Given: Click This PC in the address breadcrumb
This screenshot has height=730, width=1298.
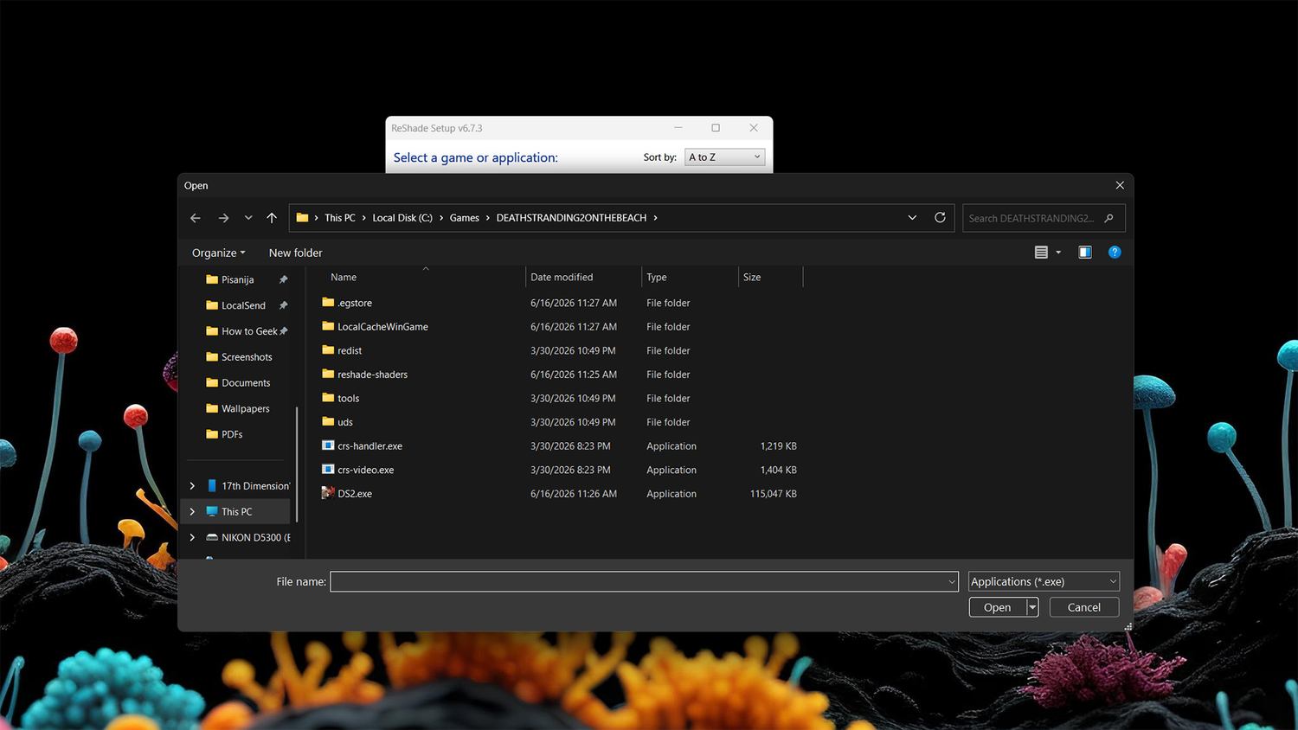Looking at the screenshot, I should pos(340,218).
